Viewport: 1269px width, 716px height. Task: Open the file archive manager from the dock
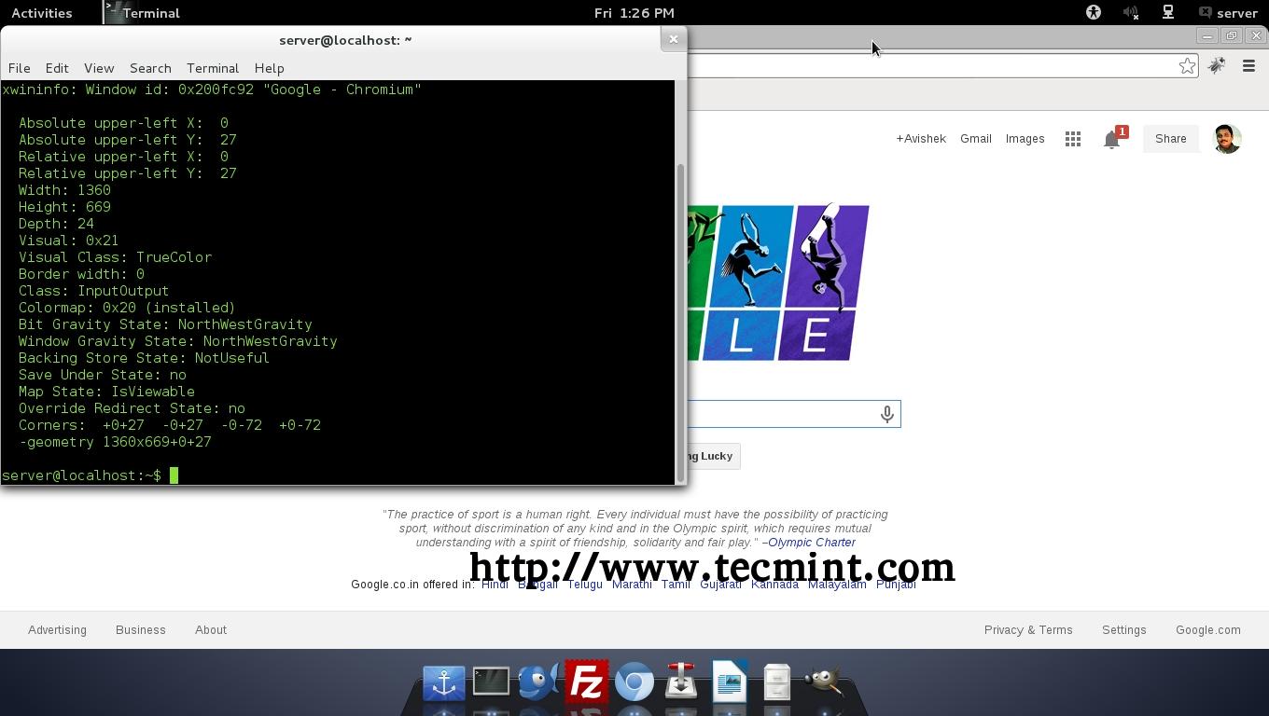coord(775,681)
